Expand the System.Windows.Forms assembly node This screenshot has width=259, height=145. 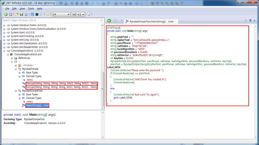(4, 25)
